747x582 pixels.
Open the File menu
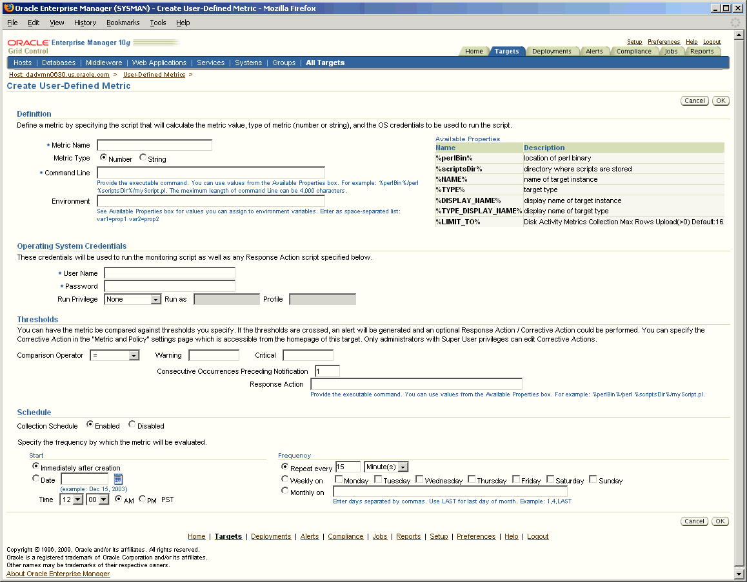[x=12, y=23]
